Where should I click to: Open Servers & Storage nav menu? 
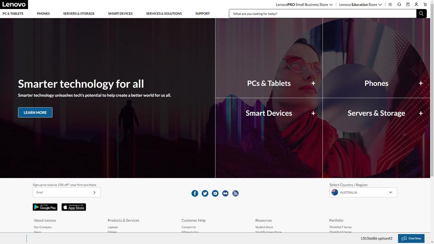click(x=79, y=14)
